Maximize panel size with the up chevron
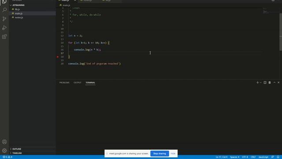This screenshot has height=159, width=282. [x=275, y=83]
